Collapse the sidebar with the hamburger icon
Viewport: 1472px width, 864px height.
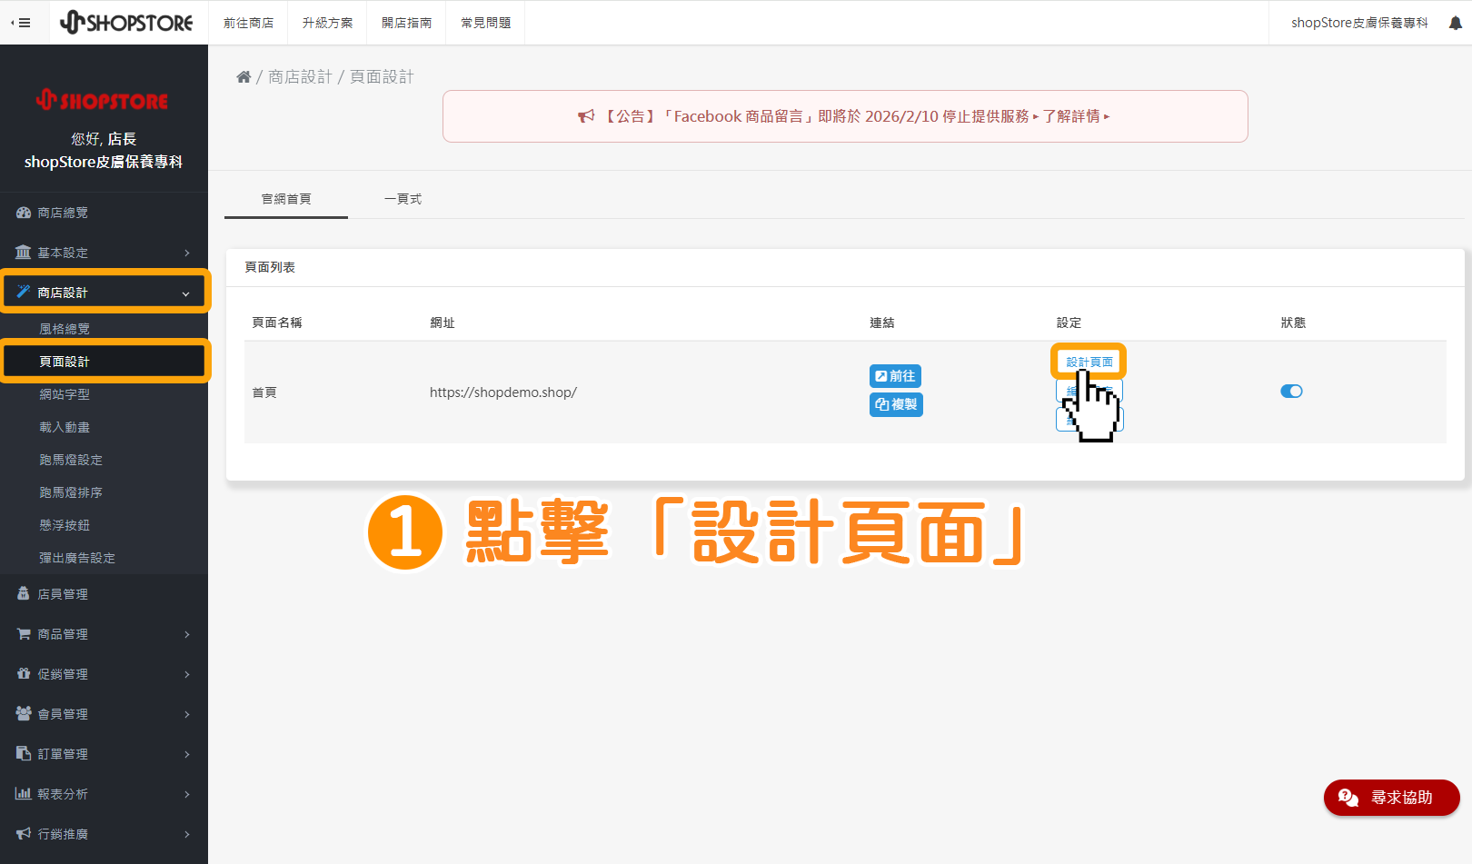click(x=24, y=23)
